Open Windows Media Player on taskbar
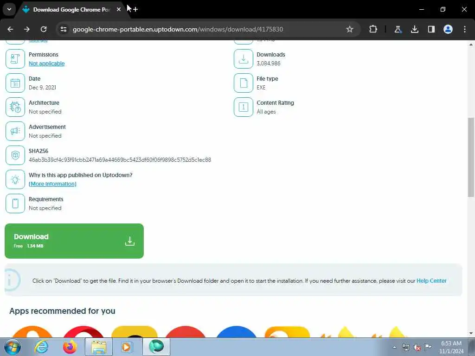Image resolution: width=475 pixels, height=356 pixels. click(x=126, y=347)
